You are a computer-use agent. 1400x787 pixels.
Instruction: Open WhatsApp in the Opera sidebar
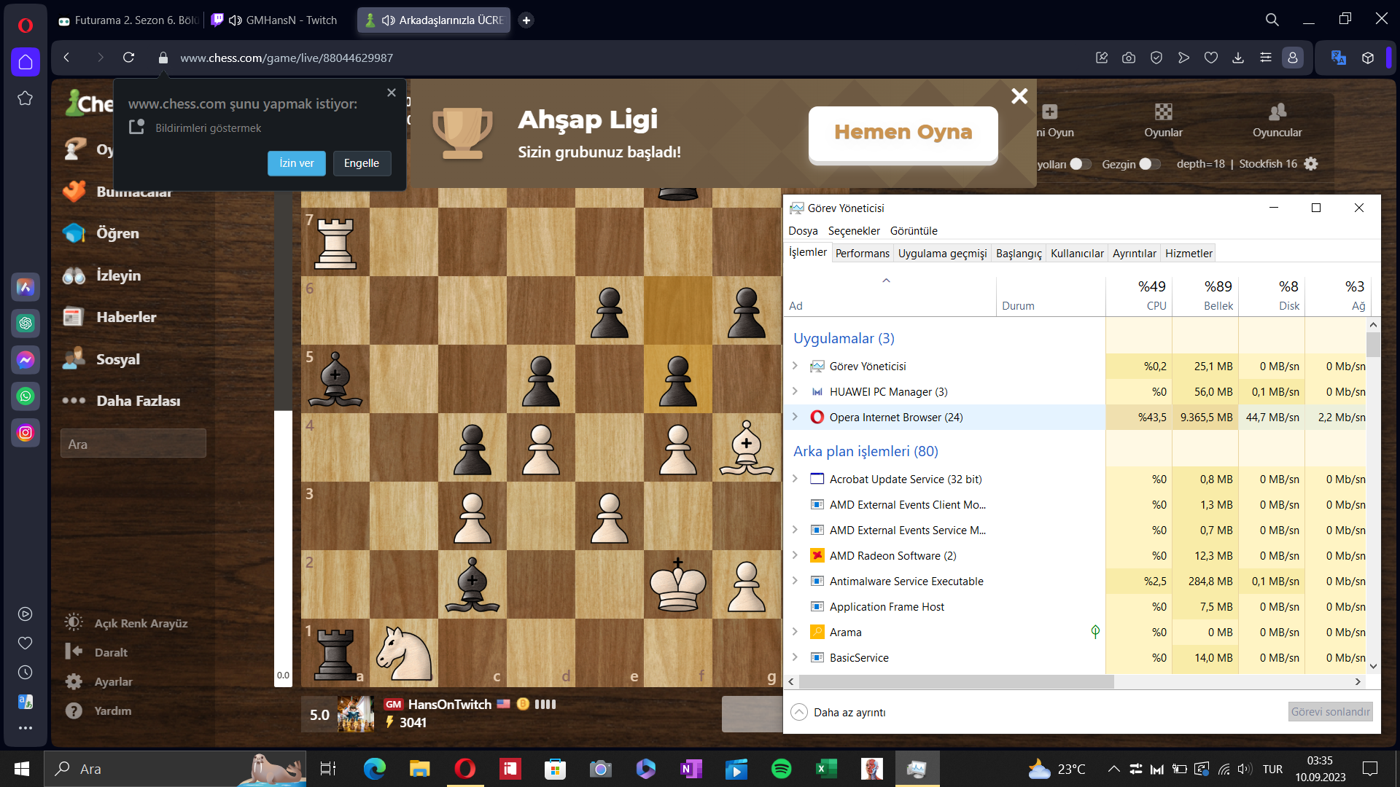point(26,396)
